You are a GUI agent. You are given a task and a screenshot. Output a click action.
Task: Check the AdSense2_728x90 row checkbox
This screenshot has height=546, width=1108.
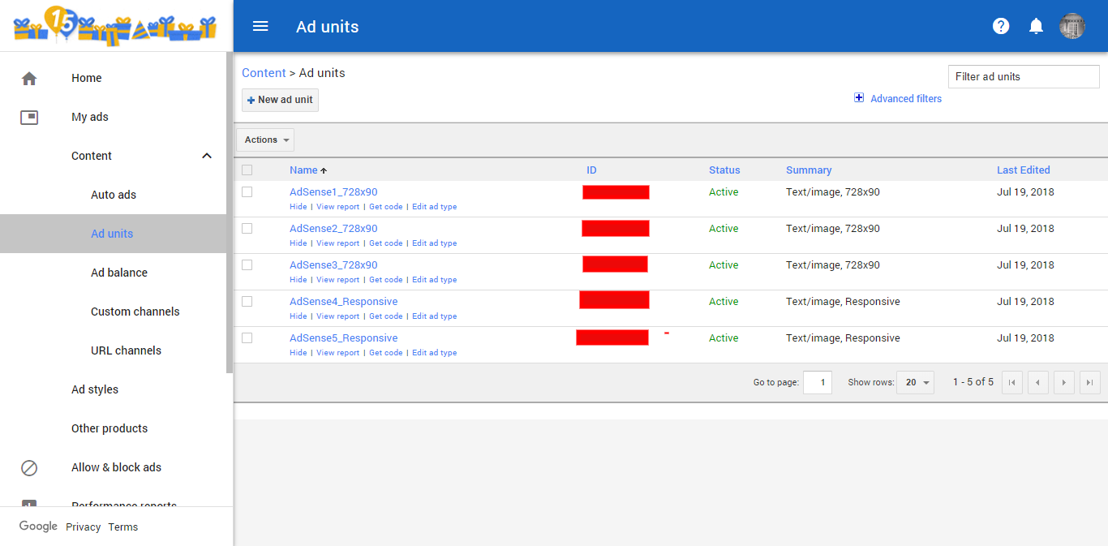coord(247,229)
